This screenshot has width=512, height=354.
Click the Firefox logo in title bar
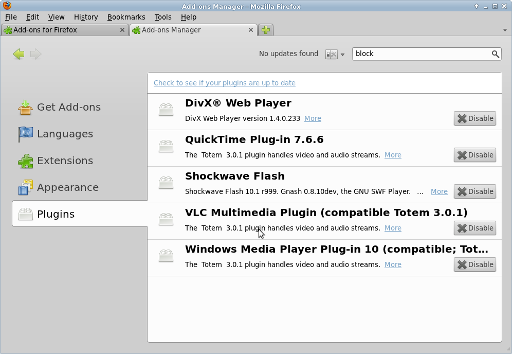[x=7, y=6]
